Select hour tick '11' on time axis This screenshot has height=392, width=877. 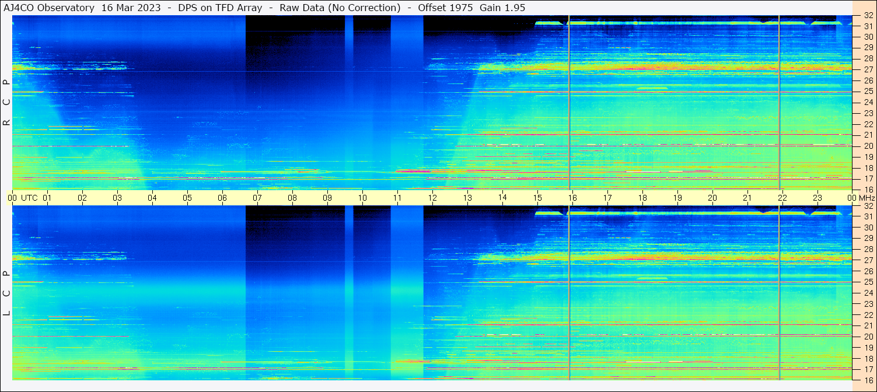(x=397, y=198)
